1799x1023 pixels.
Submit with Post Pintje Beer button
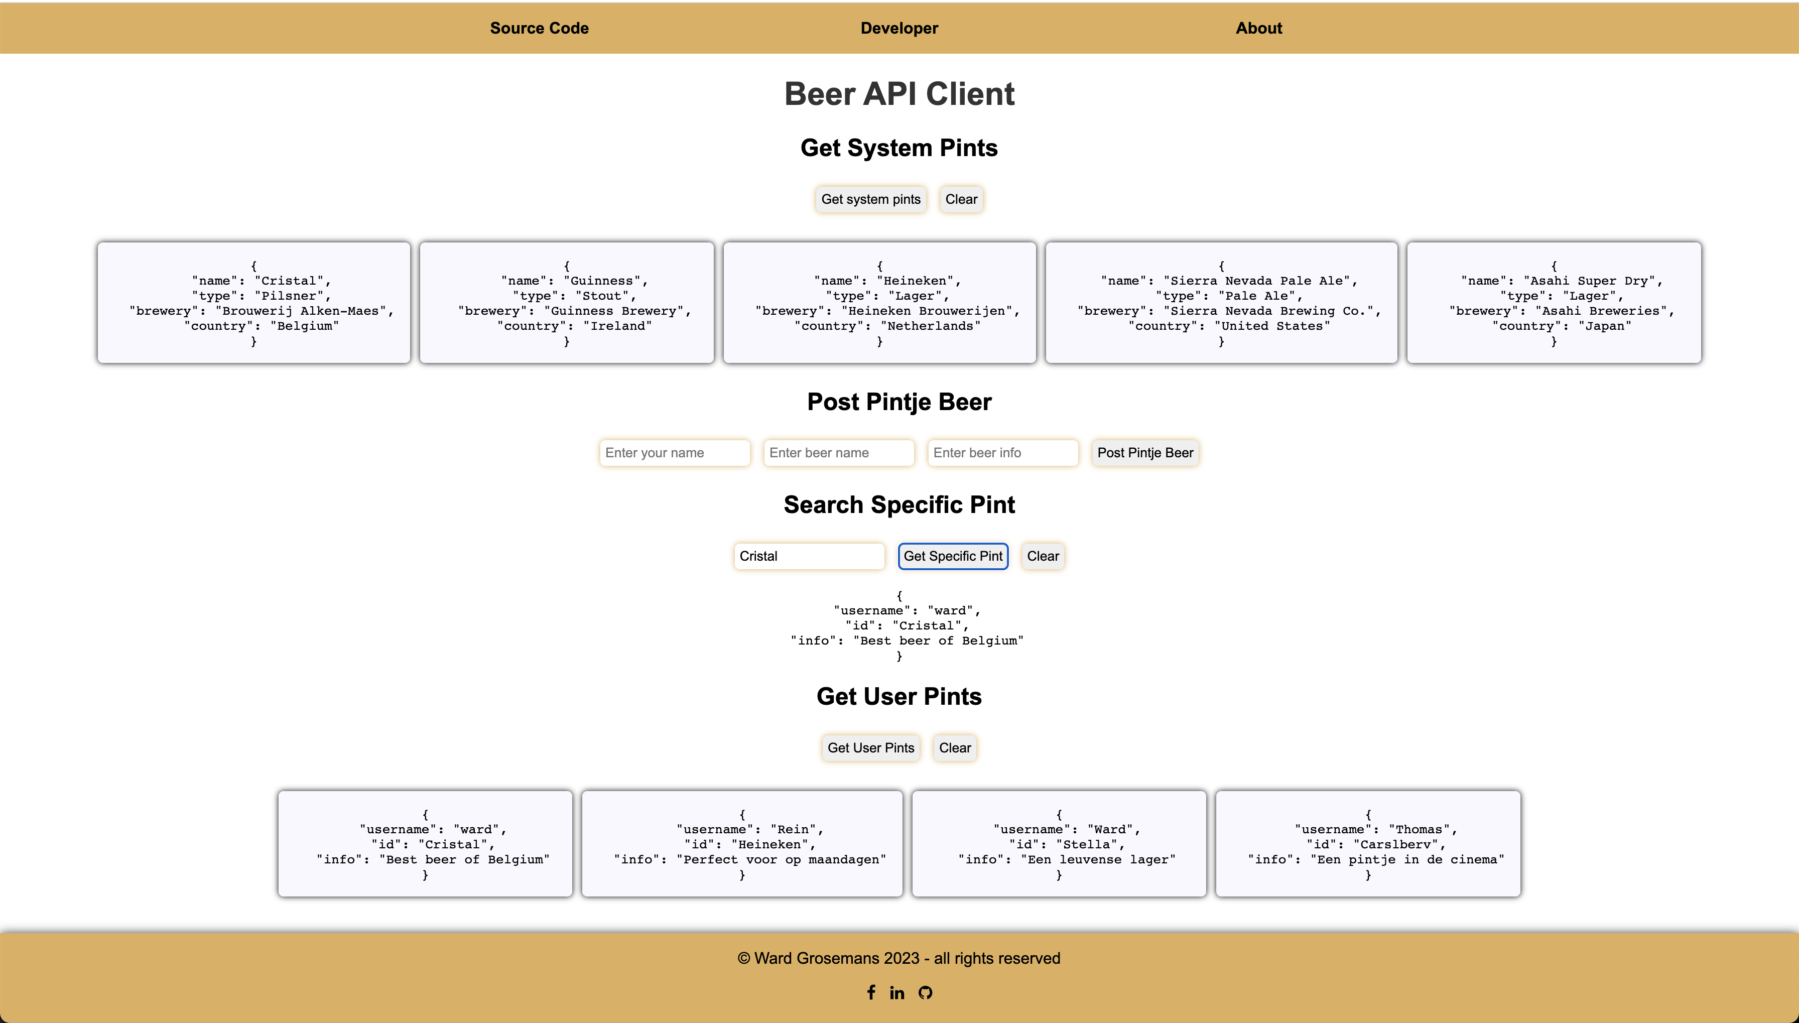coord(1145,452)
